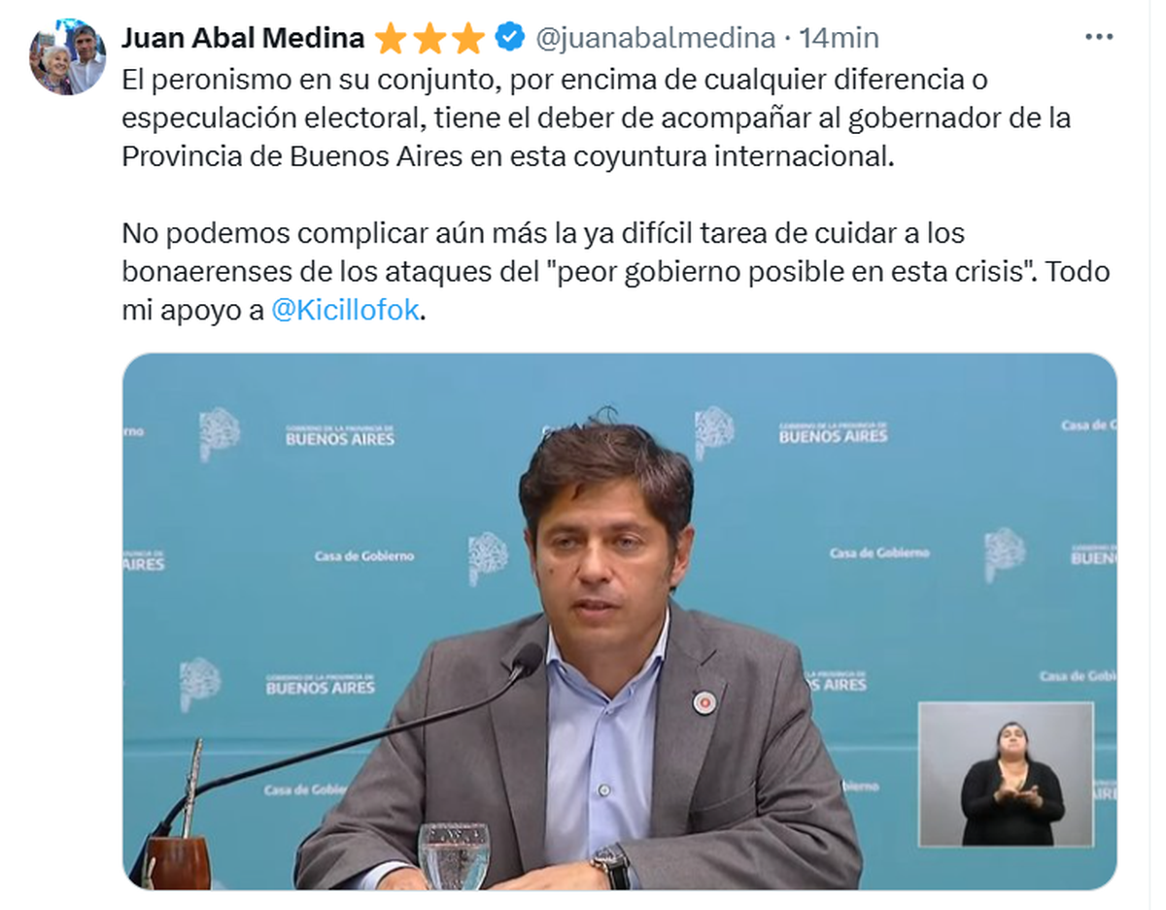
Task: Click the round lapel pin on the jacket
Action: pos(703,702)
